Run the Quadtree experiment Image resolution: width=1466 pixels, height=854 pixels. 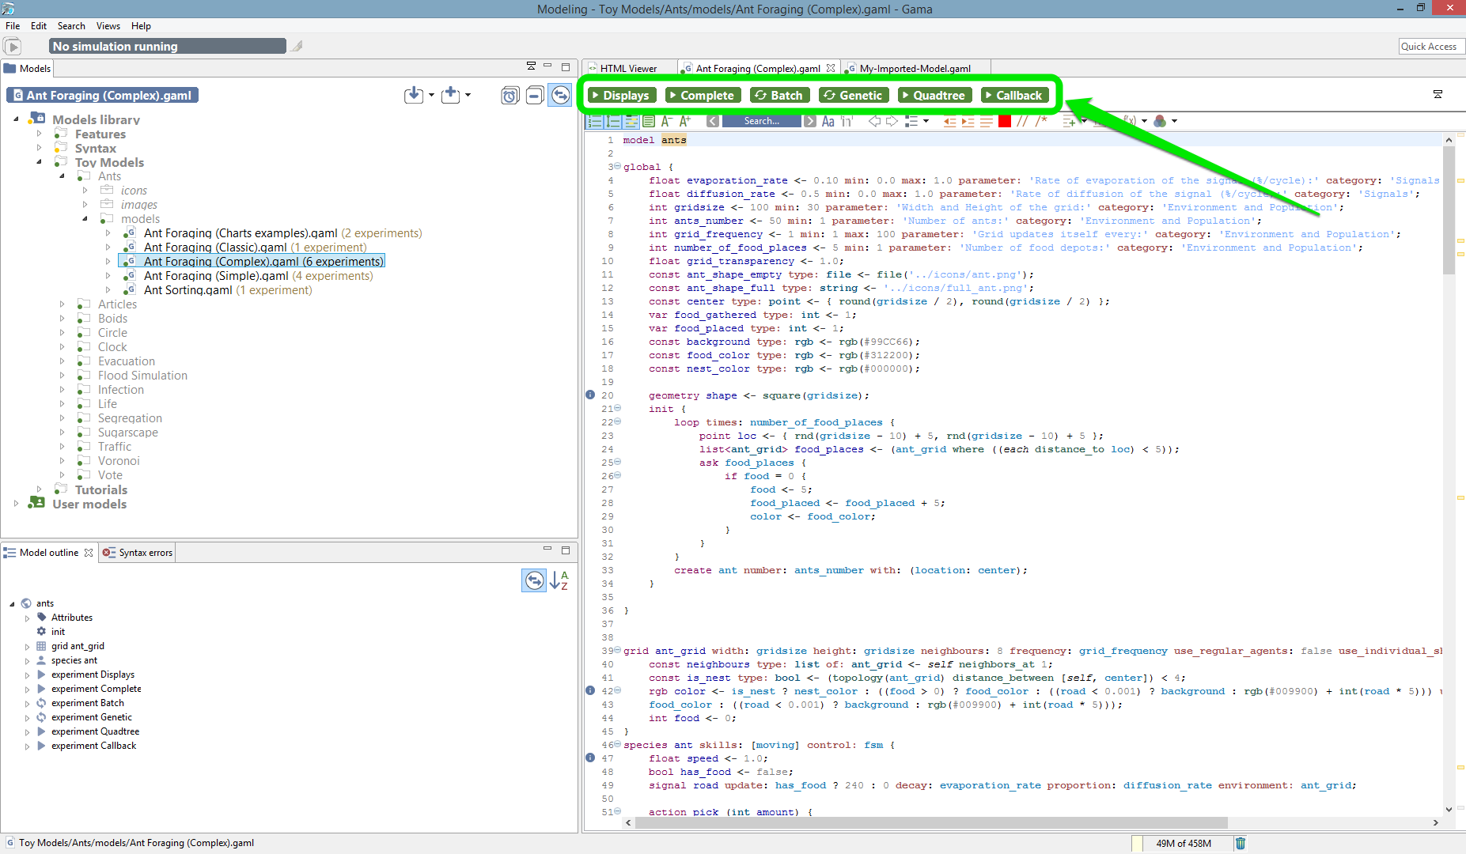[934, 95]
